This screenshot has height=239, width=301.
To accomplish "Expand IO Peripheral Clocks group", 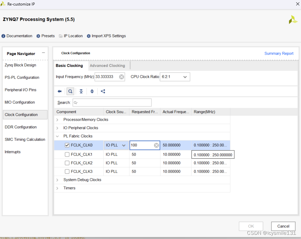I will pyautogui.click(x=57, y=128).
